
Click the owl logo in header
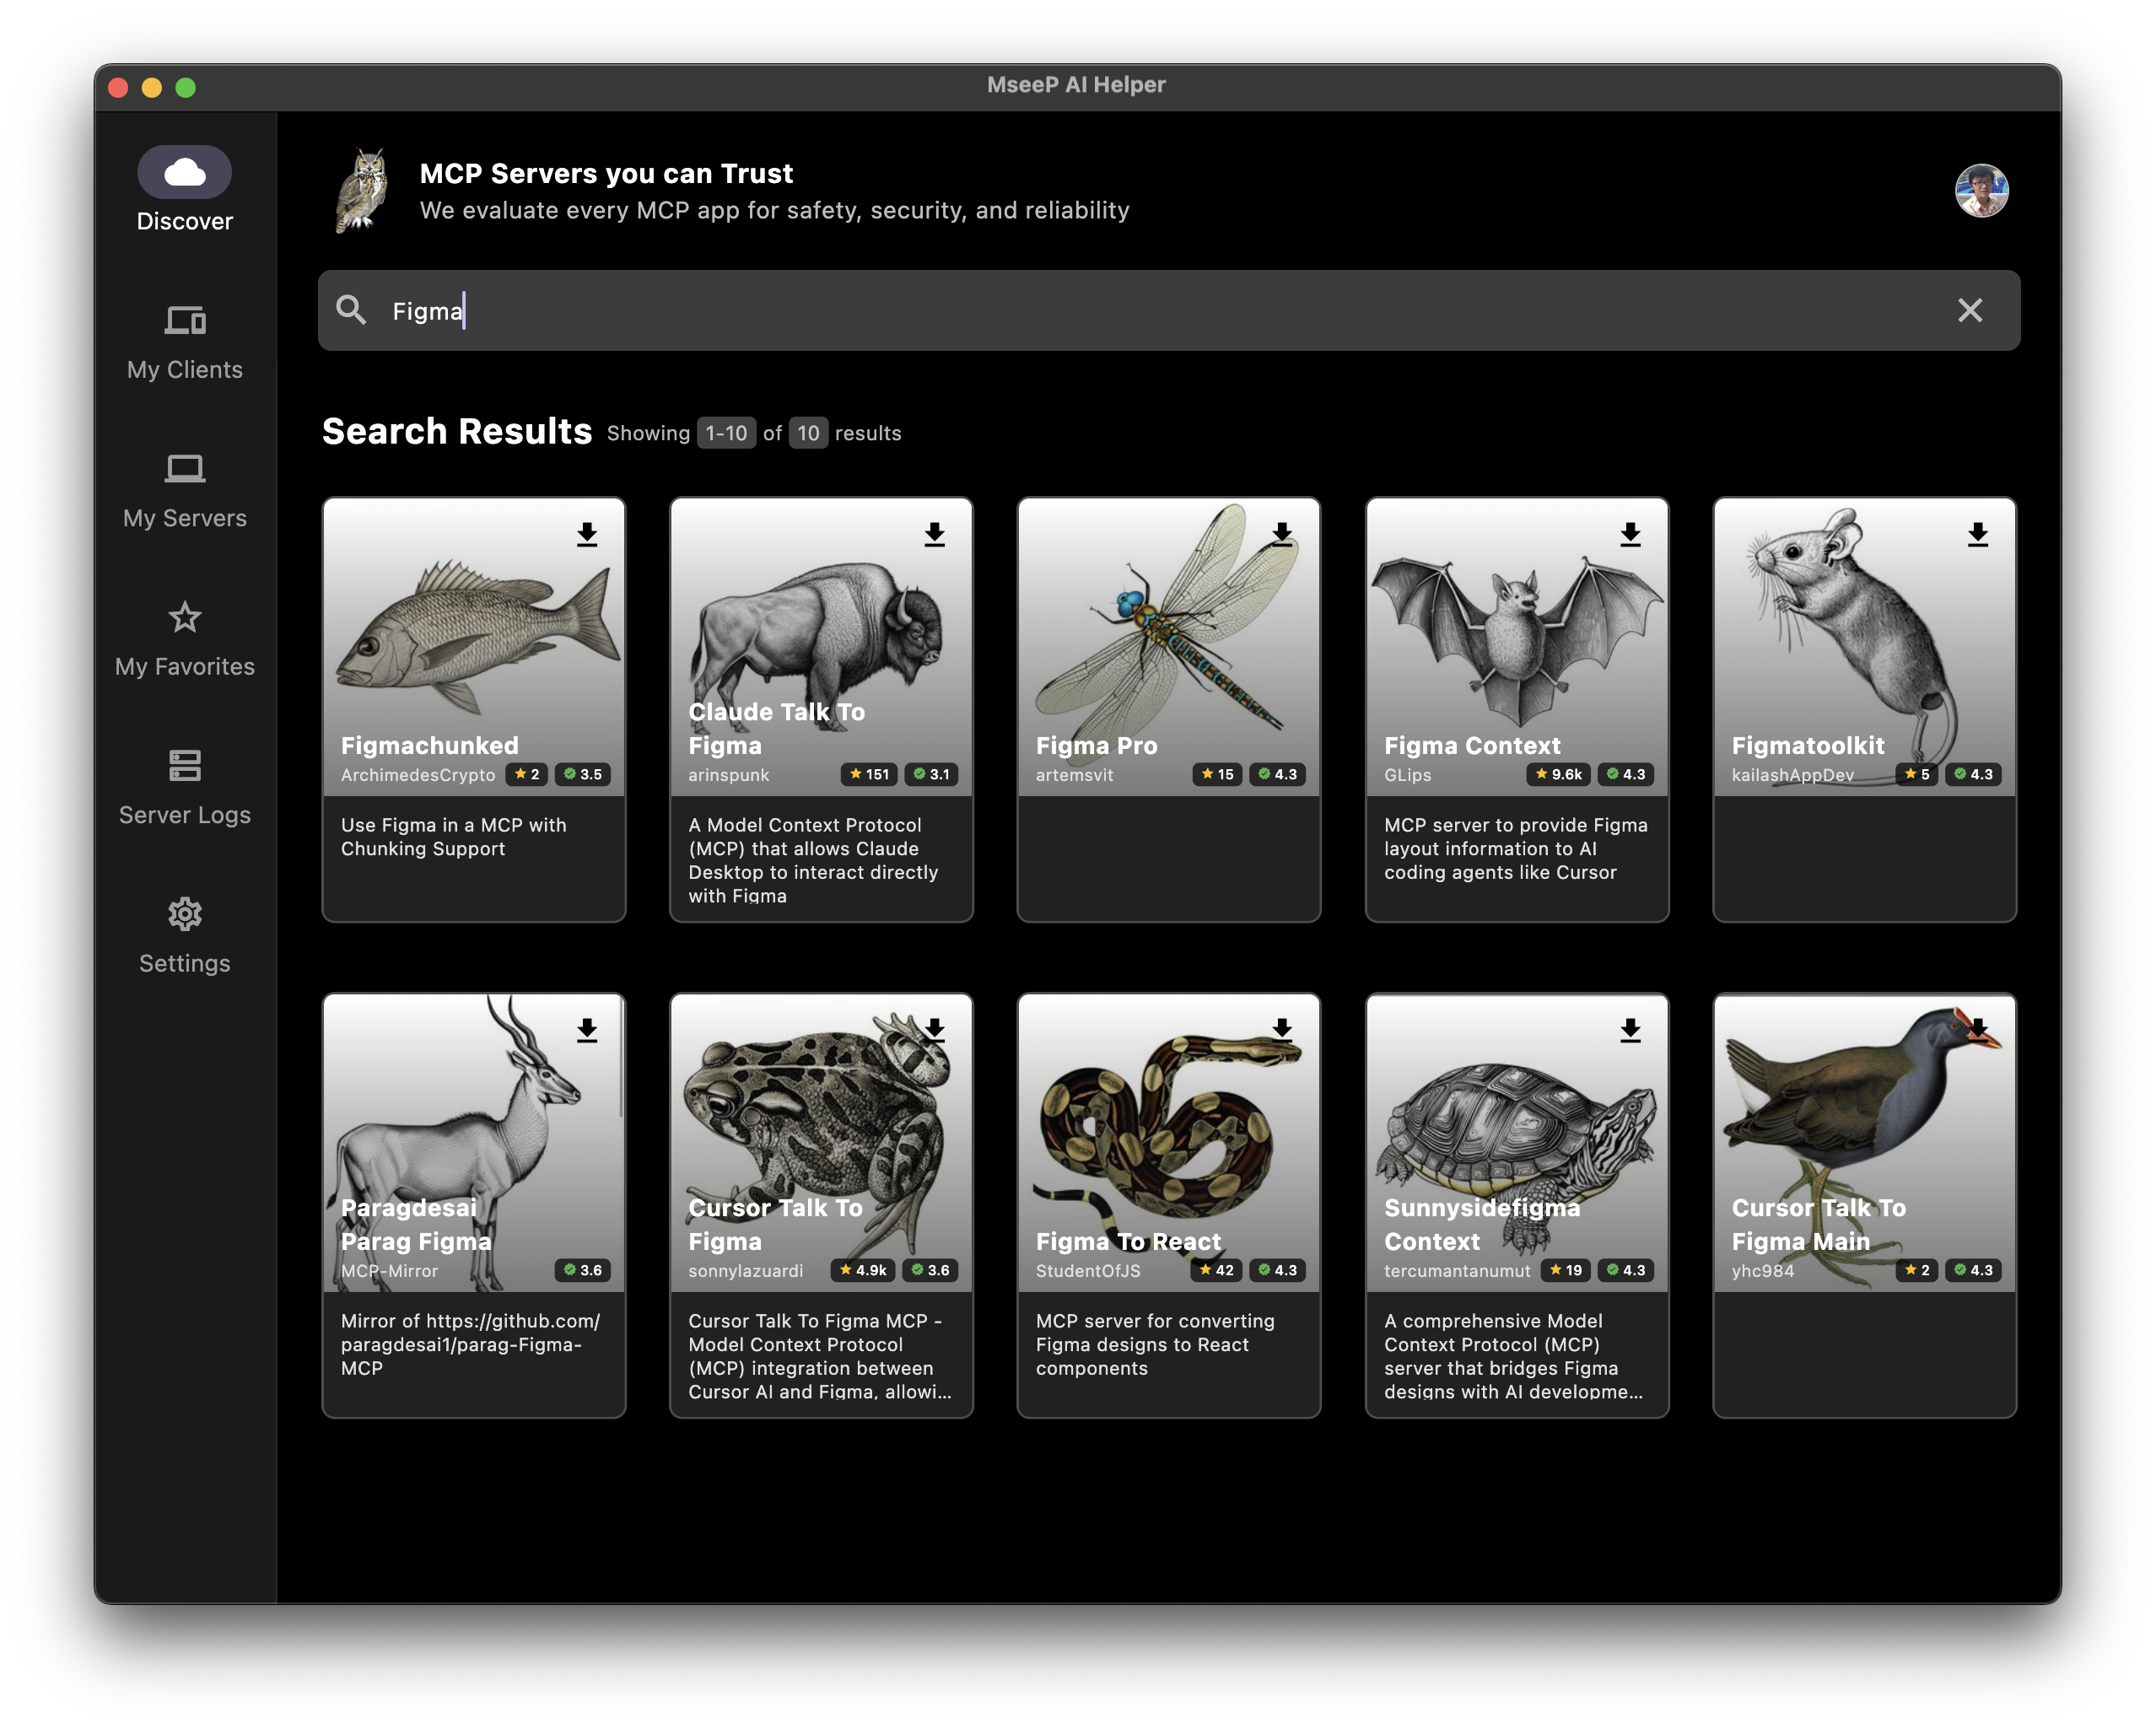pyautogui.click(x=363, y=190)
